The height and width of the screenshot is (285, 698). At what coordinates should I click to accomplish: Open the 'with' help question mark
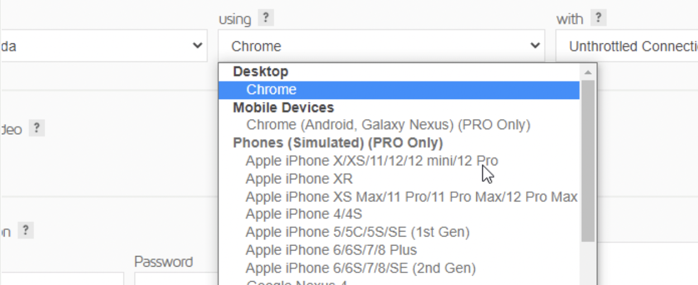coord(598,18)
